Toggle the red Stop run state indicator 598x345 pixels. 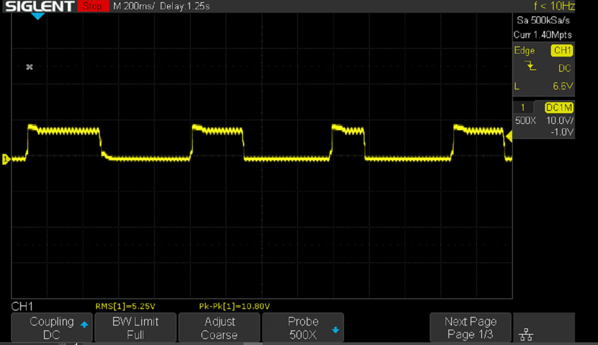tap(93, 6)
